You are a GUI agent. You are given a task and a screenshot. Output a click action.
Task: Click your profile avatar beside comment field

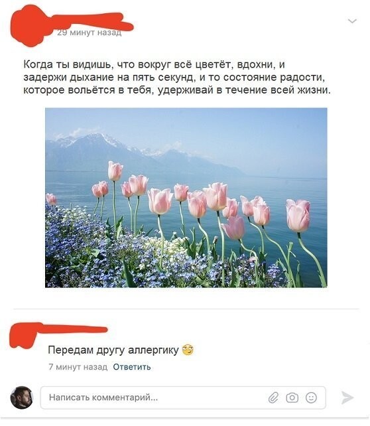coord(22,397)
